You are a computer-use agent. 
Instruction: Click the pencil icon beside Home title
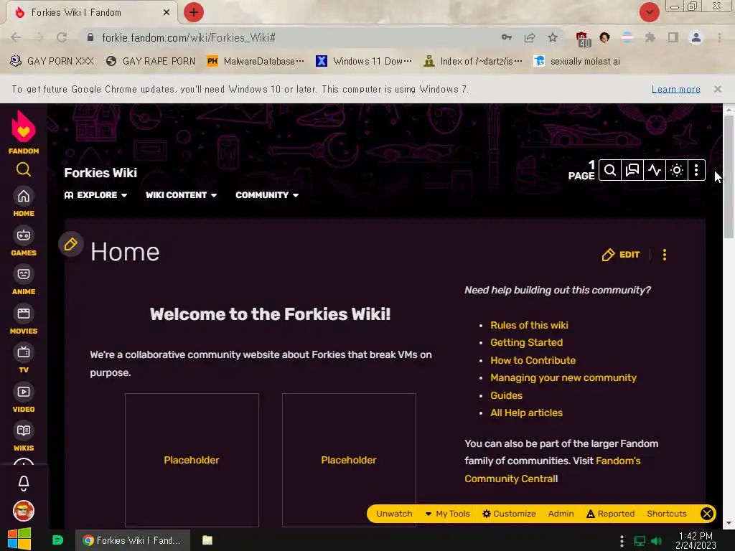tap(71, 244)
